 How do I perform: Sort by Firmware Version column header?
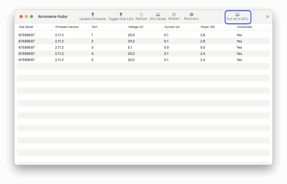67,27
